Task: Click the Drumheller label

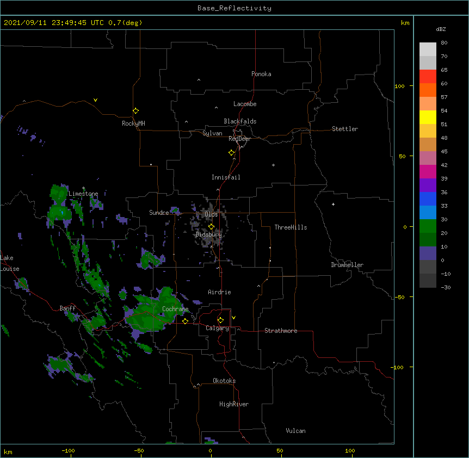Action: click(347, 265)
